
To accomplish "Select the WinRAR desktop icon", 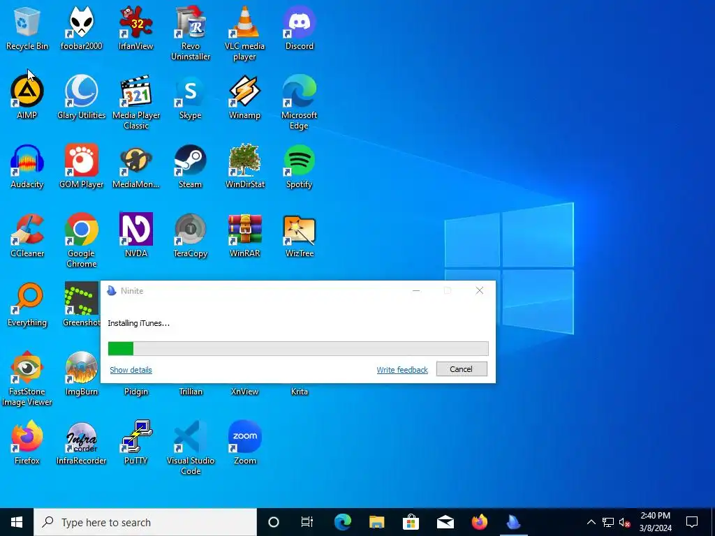I will click(245, 236).
